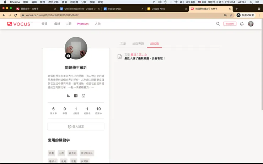Open the Notification Center icon in menu bar
263x164 pixels.
(x=257, y=2)
